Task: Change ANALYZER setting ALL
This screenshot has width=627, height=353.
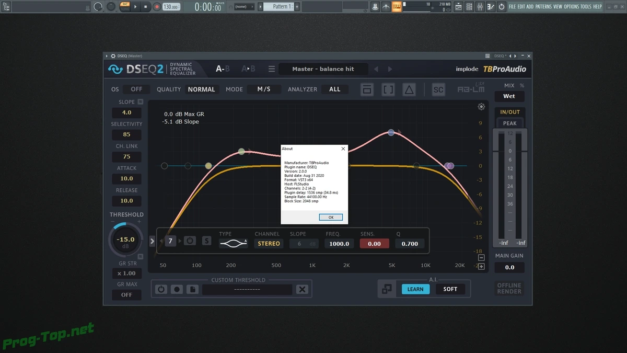Action: pyautogui.click(x=335, y=89)
